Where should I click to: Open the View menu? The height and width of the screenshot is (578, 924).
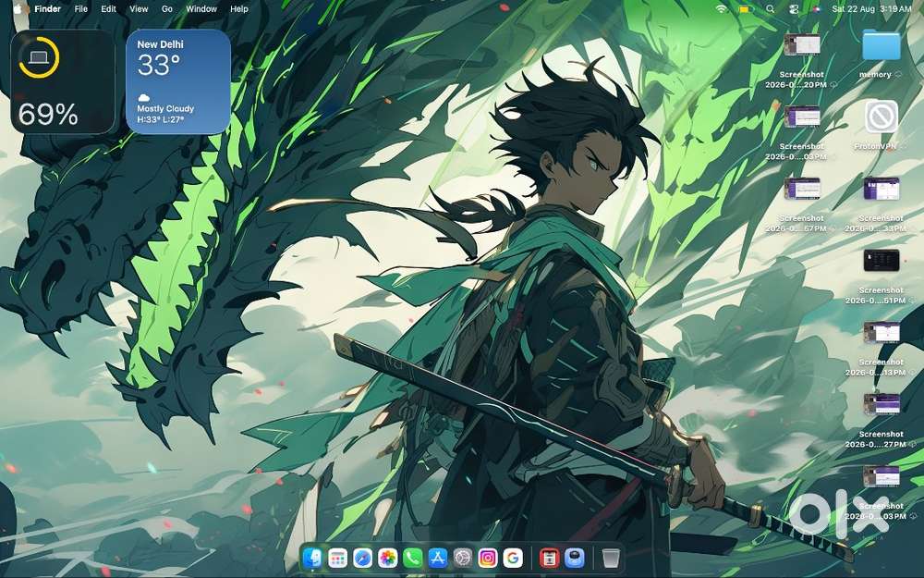pos(139,9)
